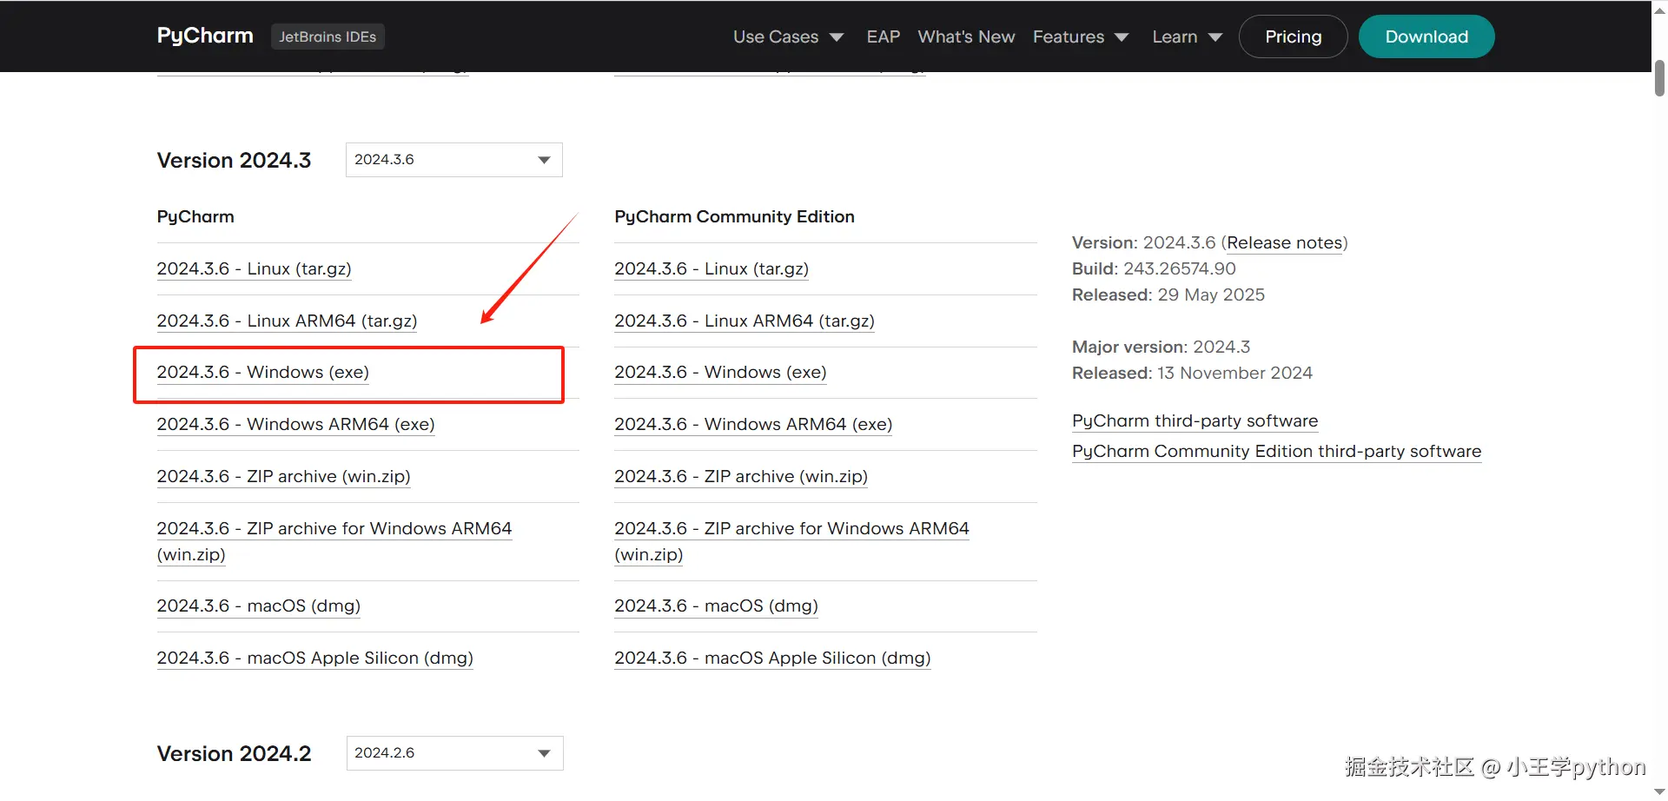Click the PyCharm Community Edition column heading

[x=734, y=216]
